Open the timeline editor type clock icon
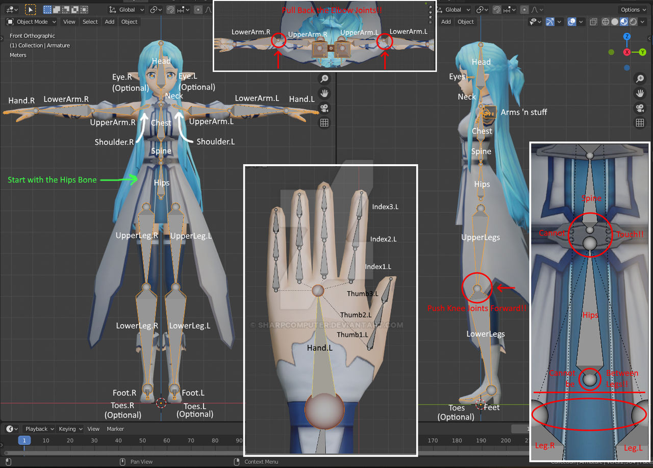 (x=11, y=429)
